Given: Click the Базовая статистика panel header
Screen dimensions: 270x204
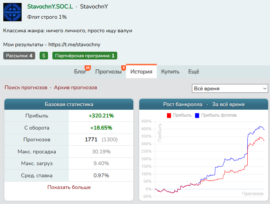Looking at the screenshot, I should 69,104.
